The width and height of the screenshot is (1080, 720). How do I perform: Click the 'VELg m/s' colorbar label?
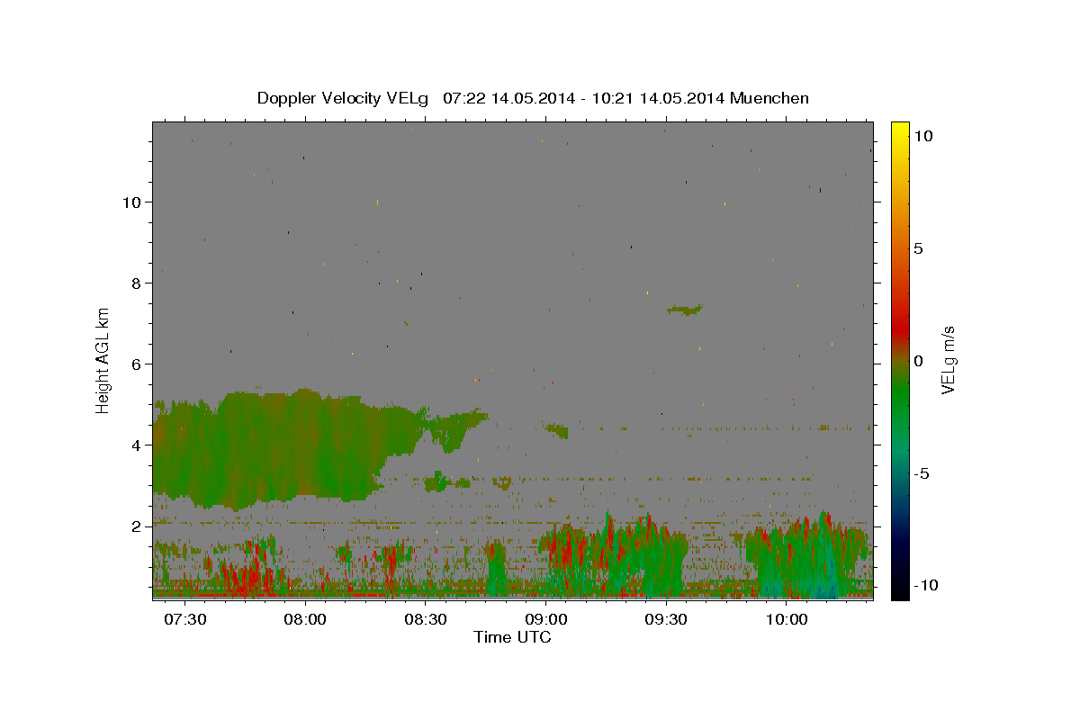(x=948, y=360)
